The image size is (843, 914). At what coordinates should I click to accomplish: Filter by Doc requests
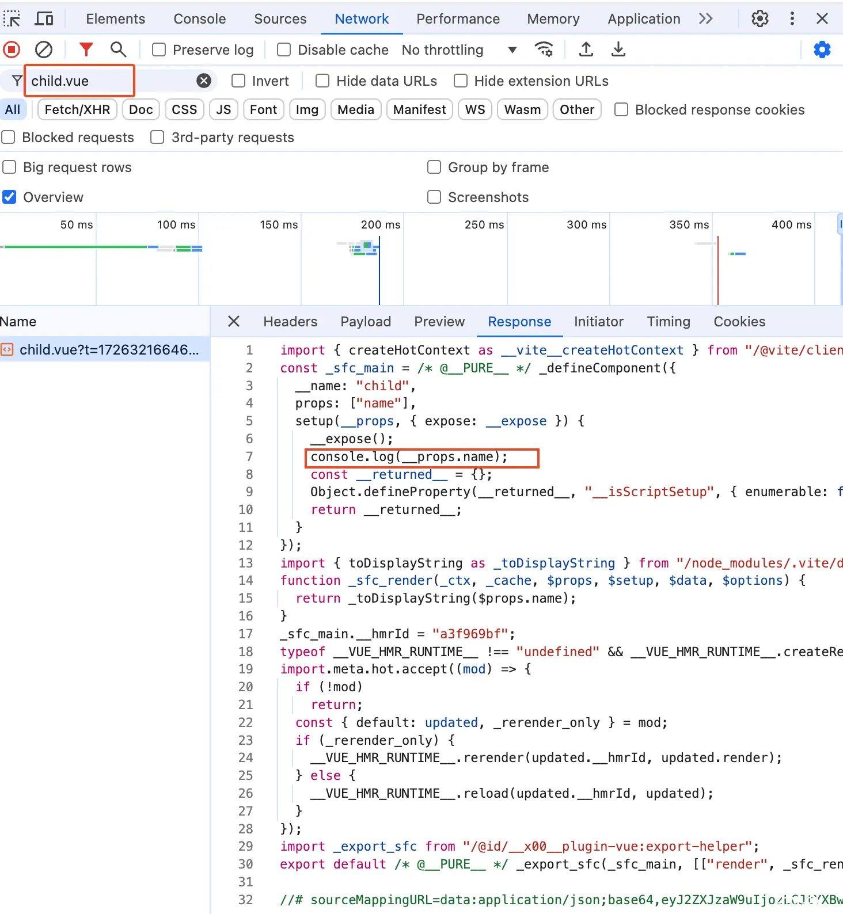point(141,109)
